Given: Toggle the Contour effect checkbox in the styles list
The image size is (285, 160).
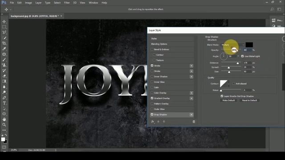Looking at the screenshot, I should pos(154,55).
